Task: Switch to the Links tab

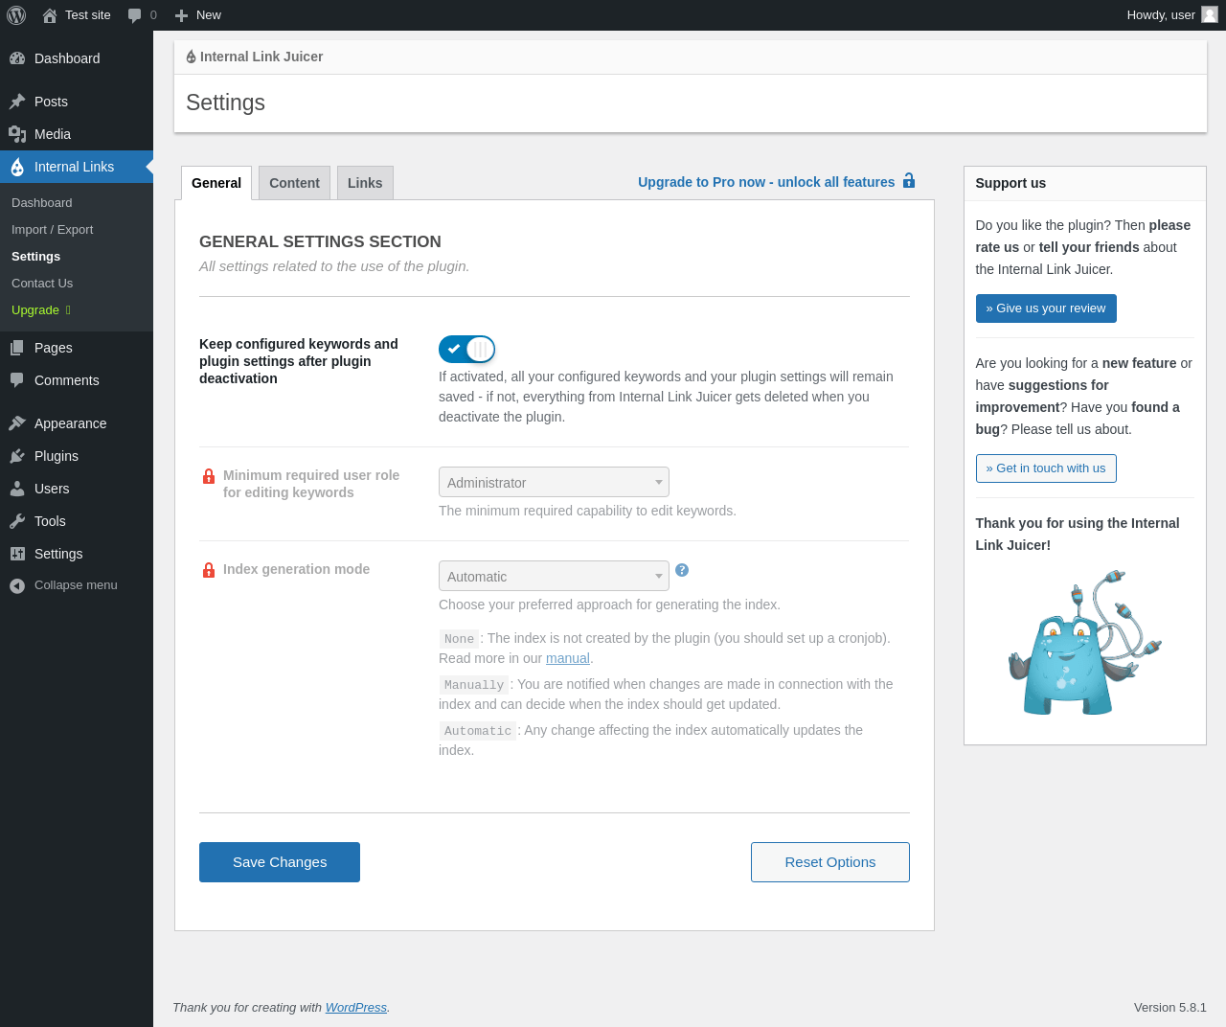Action: tap(365, 183)
